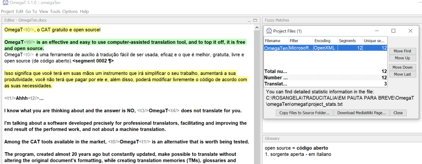Click the 'open source = código aberto' glossary entry
This screenshot has height=164, width=422.
pos(296,148)
